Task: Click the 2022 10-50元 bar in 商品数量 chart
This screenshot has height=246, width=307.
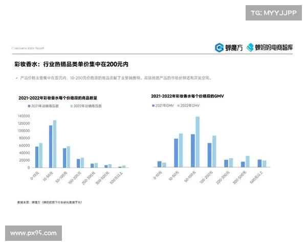Action: [55, 144]
